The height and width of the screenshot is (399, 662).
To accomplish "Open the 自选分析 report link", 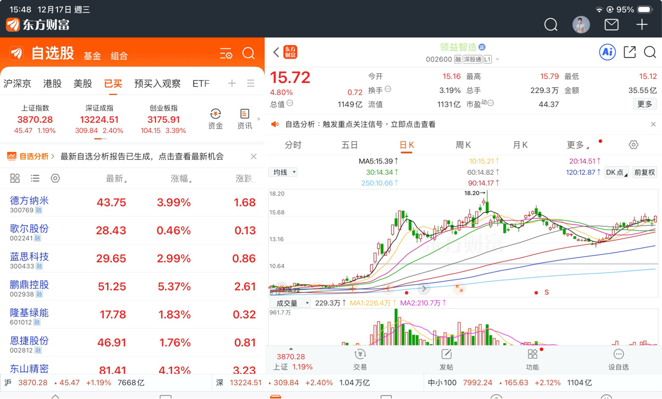I will tap(31, 156).
